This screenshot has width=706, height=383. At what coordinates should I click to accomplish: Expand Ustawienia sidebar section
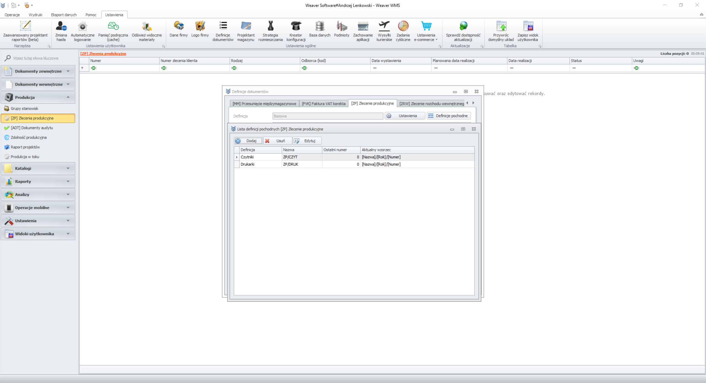tap(38, 221)
